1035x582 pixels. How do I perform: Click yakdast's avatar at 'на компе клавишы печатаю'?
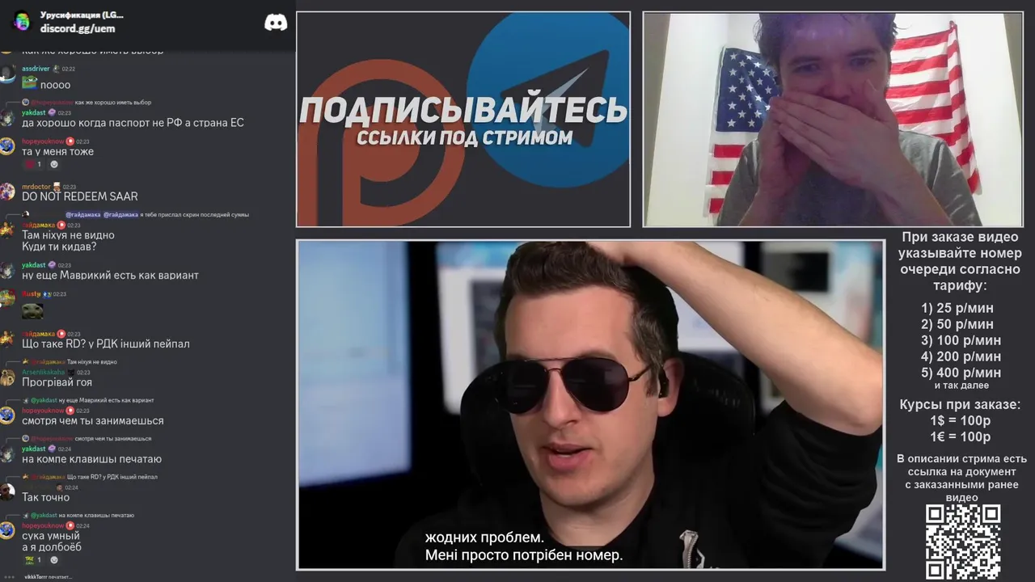(x=7, y=454)
